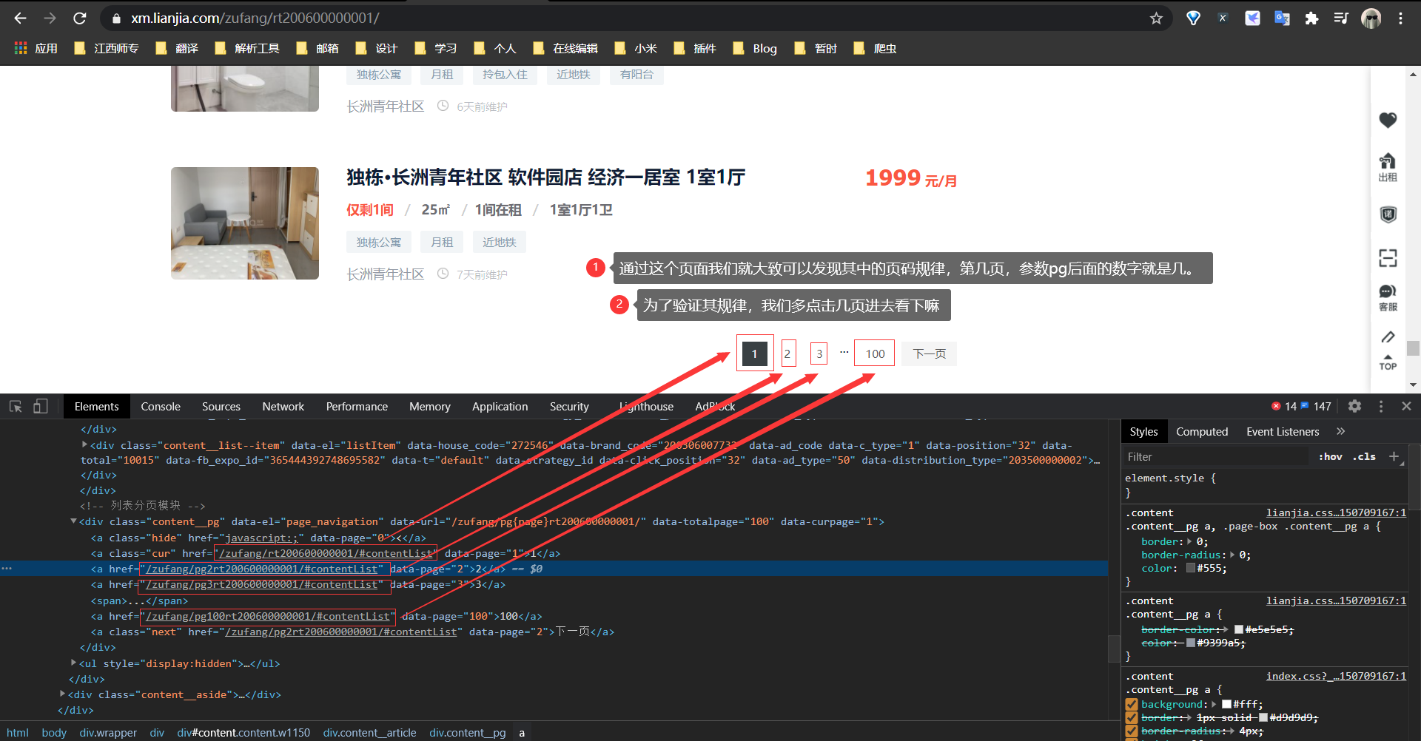This screenshot has width=1421, height=741.
Task: Activate the DevTools inspect element picker
Action: click(16, 406)
